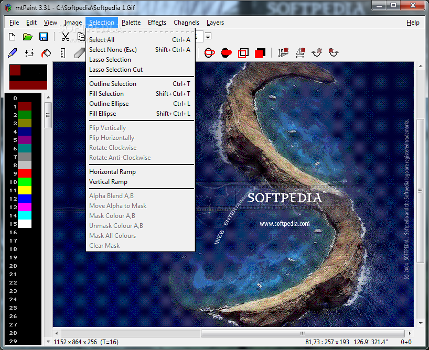Cut with the scissors icon

(65, 37)
